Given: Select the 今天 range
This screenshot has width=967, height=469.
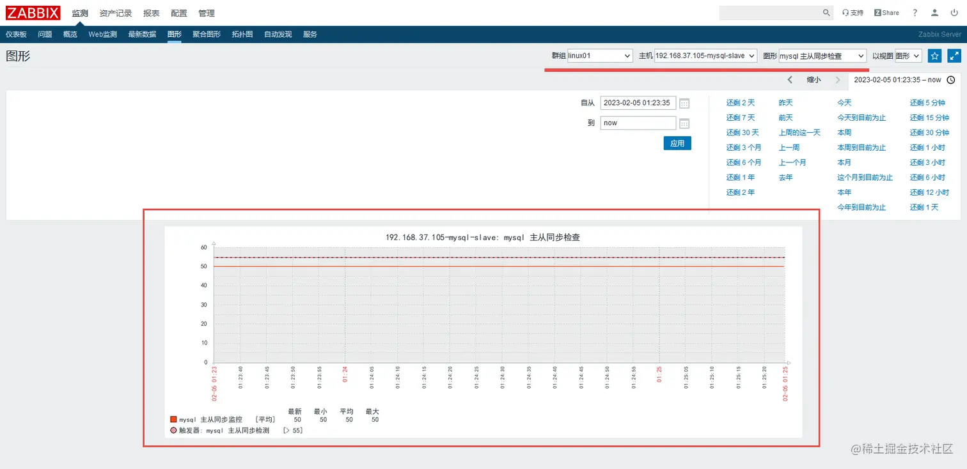Looking at the screenshot, I should click(845, 103).
